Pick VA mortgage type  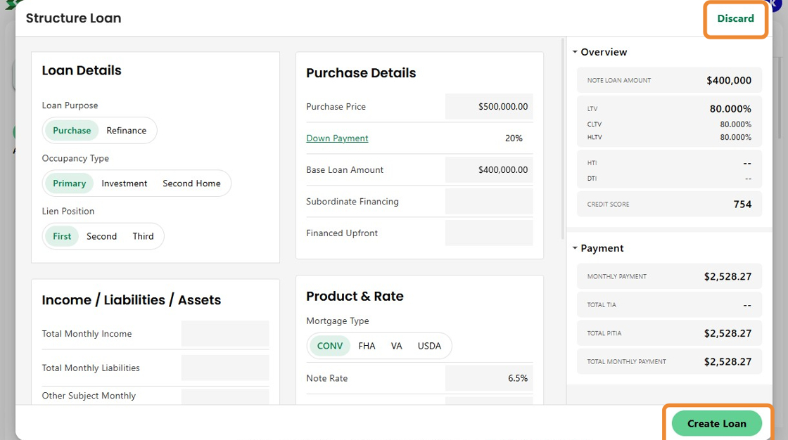click(x=396, y=346)
